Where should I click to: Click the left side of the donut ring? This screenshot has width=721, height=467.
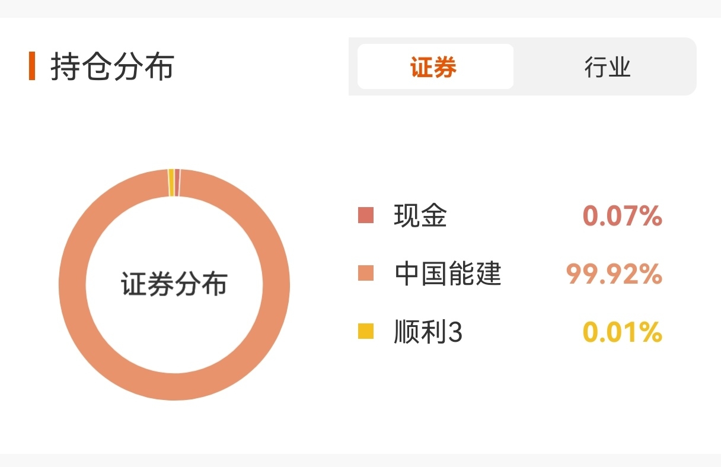click(x=72, y=285)
